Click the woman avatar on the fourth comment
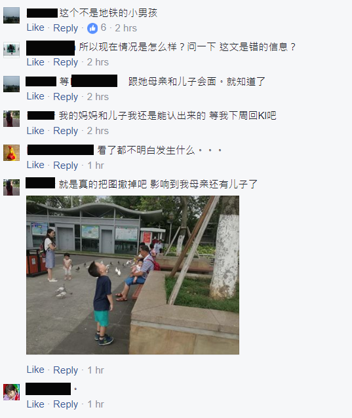Screen dimensions: 352x418 [12, 118]
